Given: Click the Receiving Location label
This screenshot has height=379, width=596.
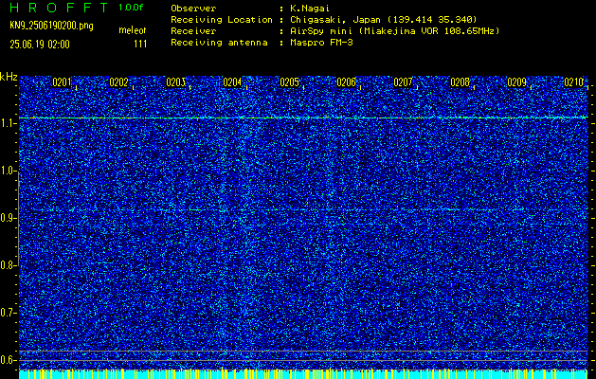Looking at the screenshot, I should (x=222, y=20).
